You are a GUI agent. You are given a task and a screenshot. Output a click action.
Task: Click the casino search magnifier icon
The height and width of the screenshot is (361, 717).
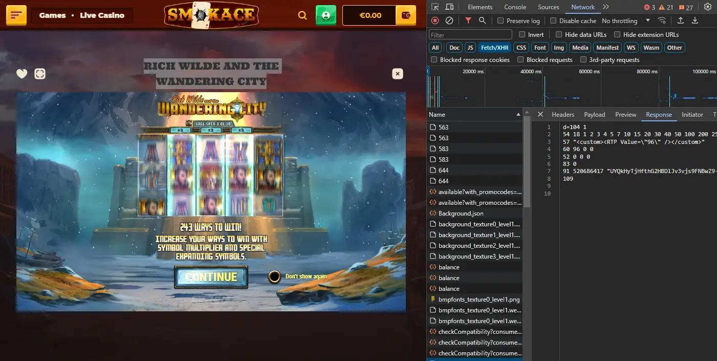click(x=302, y=15)
